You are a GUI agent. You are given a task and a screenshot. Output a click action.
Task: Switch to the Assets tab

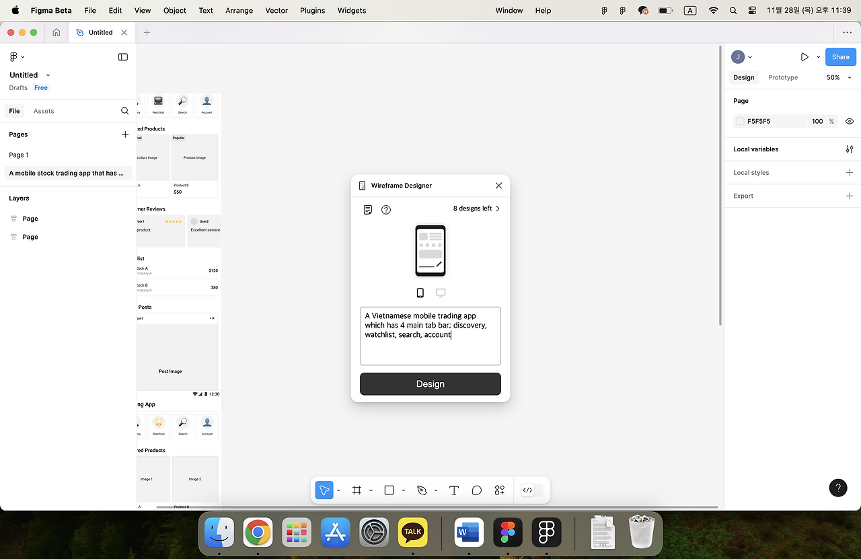(44, 111)
